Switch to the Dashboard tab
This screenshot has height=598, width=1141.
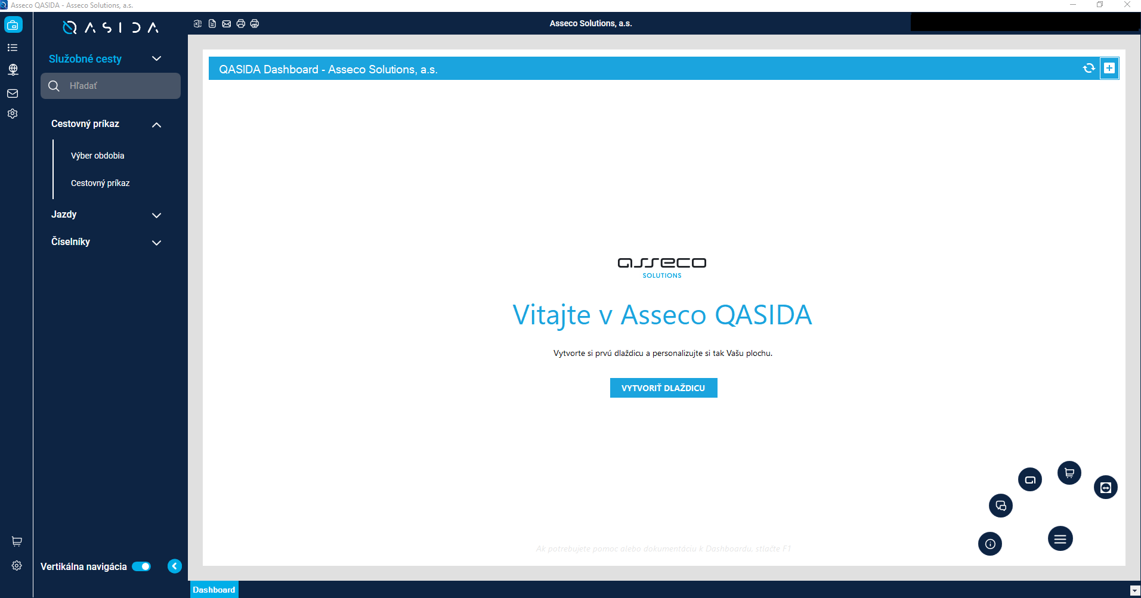214,589
